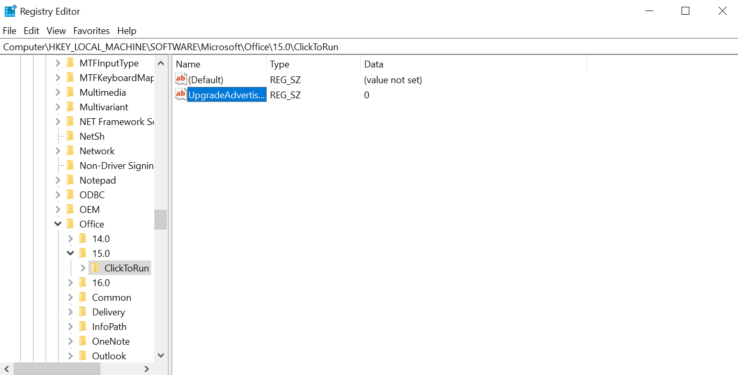Click the tree scroll down arrow
Viewport: 738px width, 375px height.
(161, 356)
